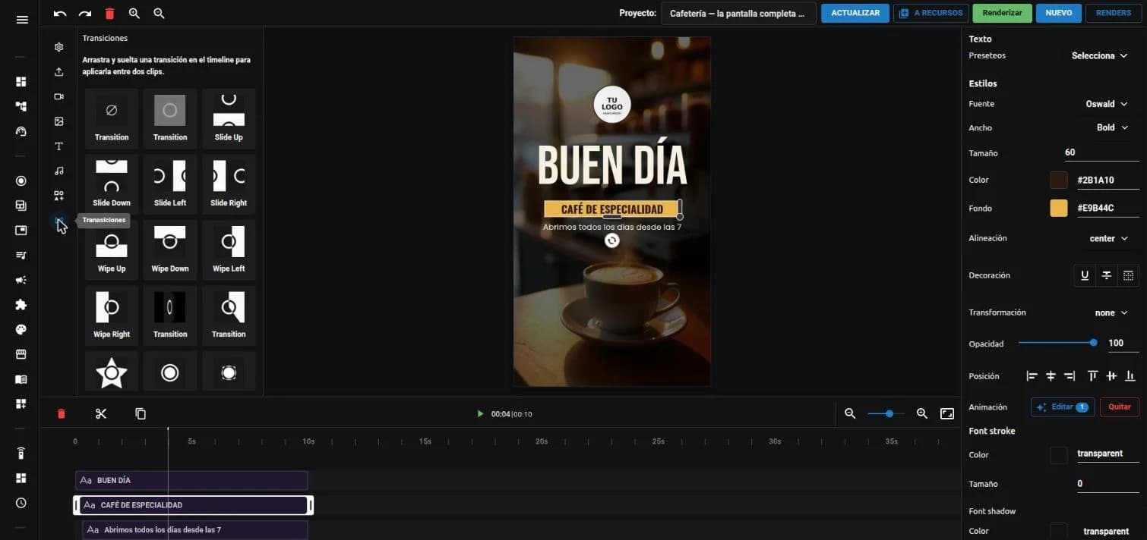Click the Fondo color swatch #E9B44C
The height and width of the screenshot is (540, 1147).
click(x=1059, y=209)
